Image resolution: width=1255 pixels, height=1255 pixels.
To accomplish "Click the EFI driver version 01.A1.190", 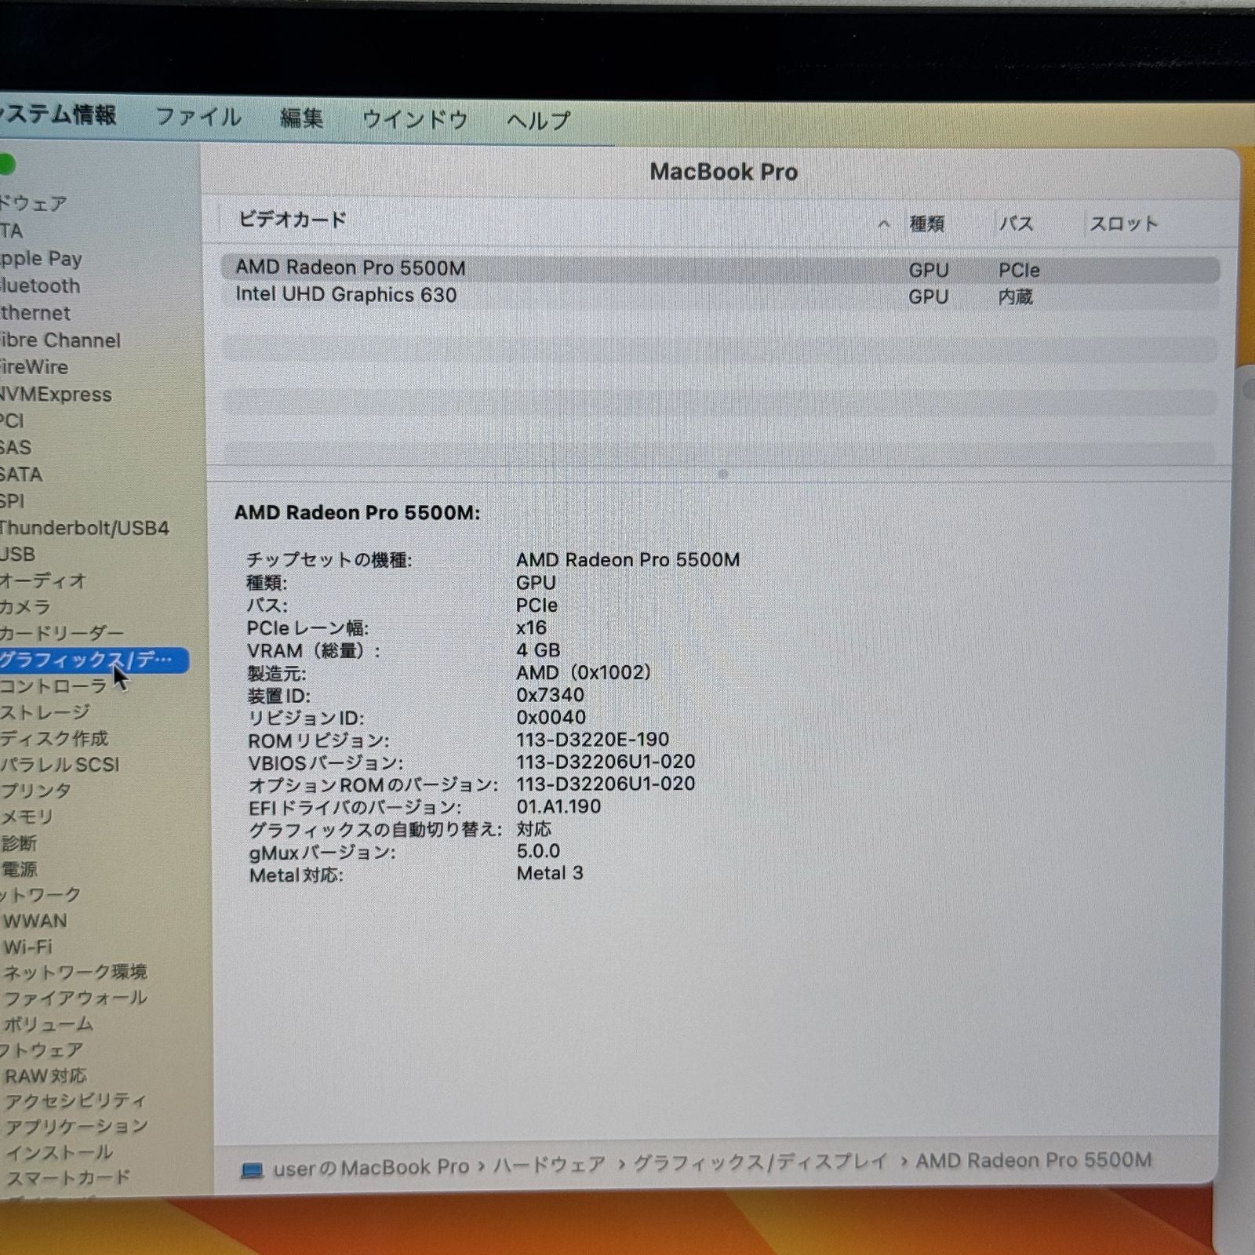I will click(558, 806).
